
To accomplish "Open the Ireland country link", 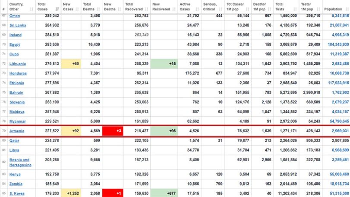I will pyautogui.click(x=16, y=35).
